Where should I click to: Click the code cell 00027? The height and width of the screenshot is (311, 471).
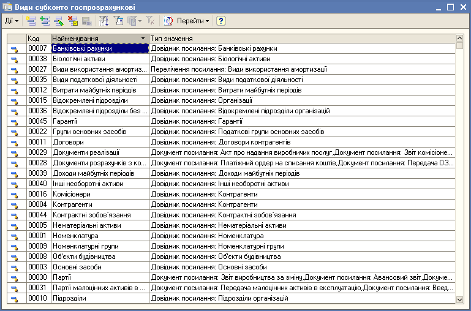[39, 69]
